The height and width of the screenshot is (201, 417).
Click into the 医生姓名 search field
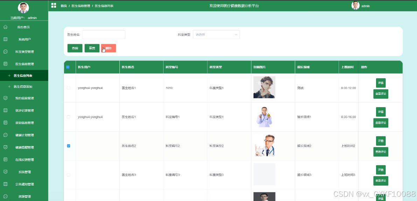pyautogui.click(x=104, y=35)
